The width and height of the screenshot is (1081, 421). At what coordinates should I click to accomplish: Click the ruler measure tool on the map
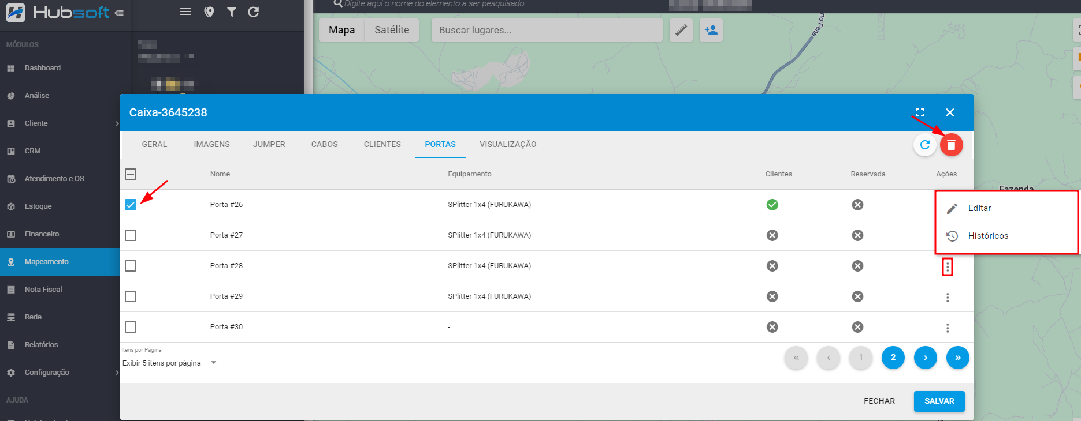tap(681, 30)
